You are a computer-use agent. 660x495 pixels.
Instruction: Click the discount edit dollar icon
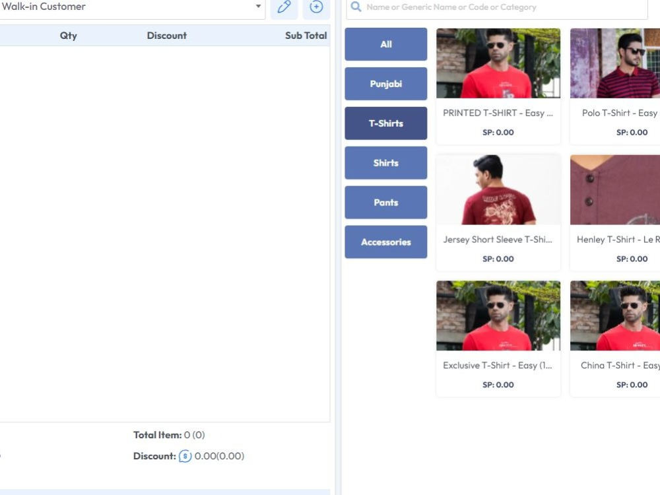click(x=185, y=456)
